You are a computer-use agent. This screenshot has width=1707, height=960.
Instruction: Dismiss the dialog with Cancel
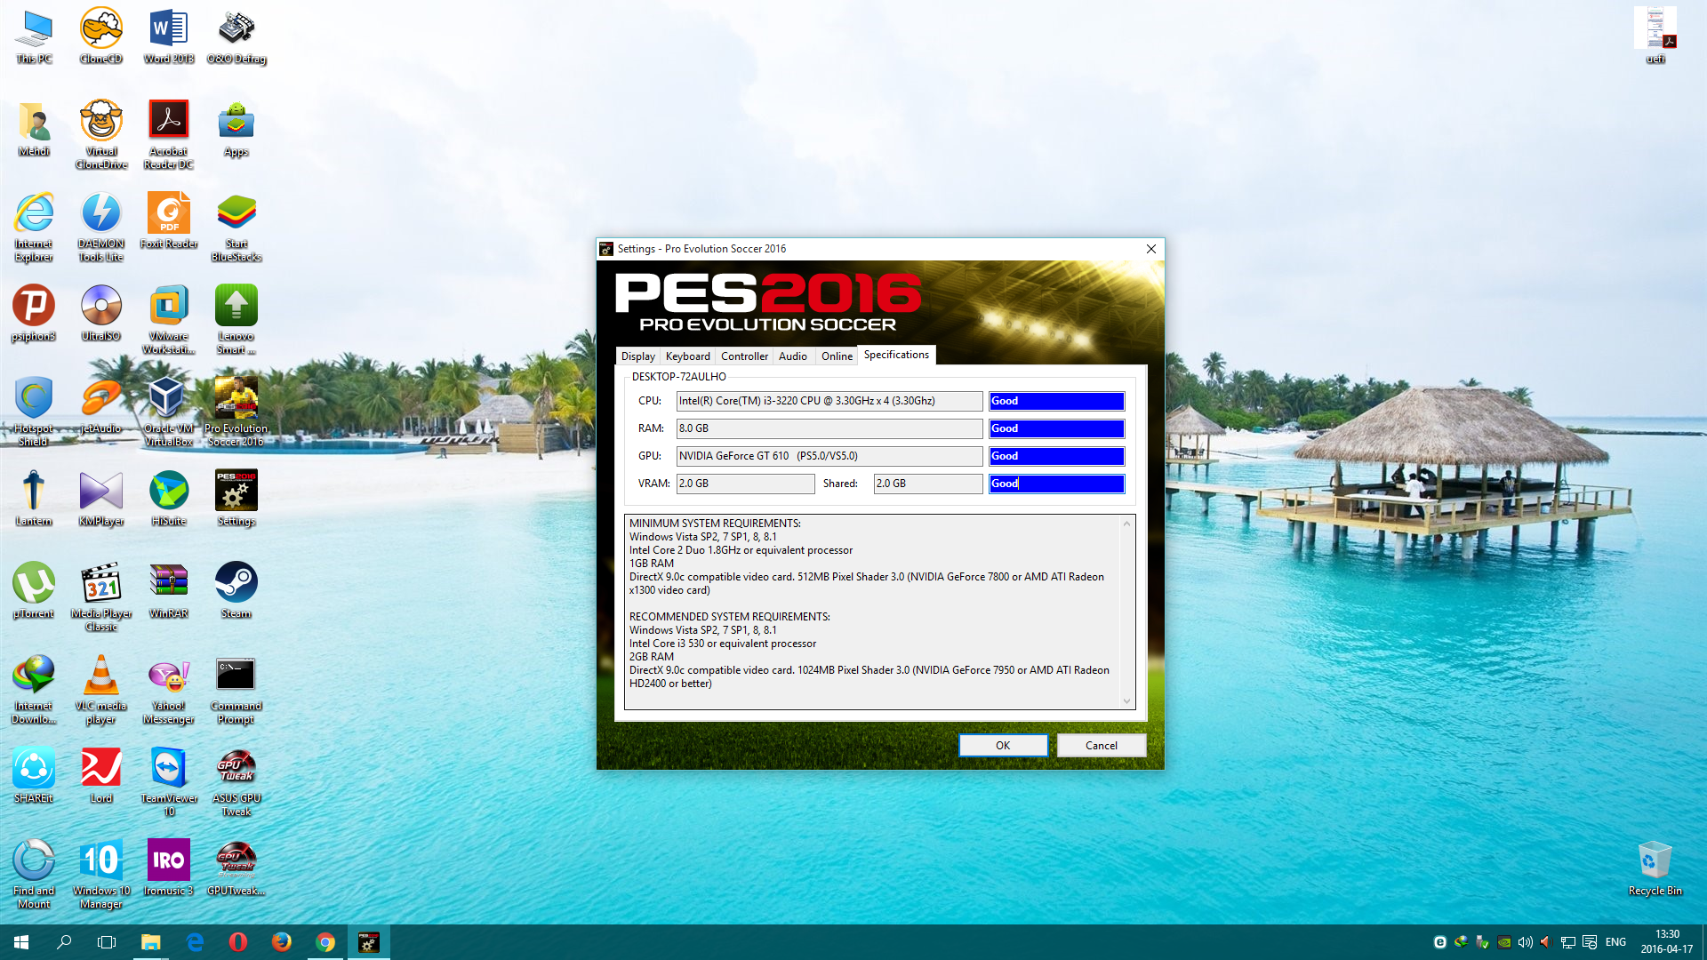(1101, 745)
